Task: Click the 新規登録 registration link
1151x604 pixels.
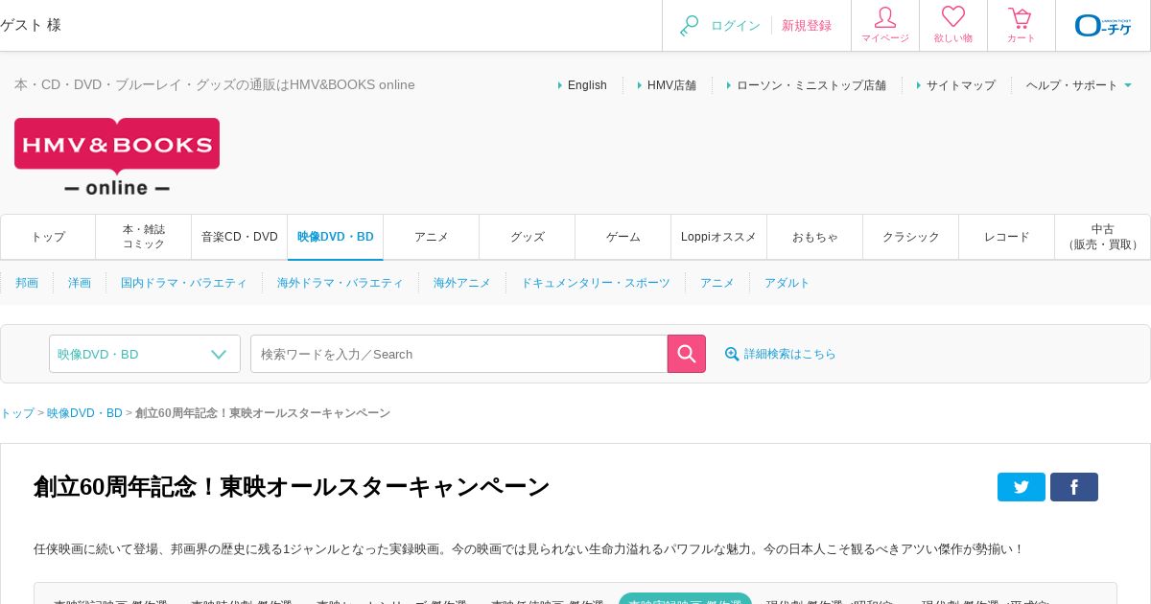Action: coord(807,26)
